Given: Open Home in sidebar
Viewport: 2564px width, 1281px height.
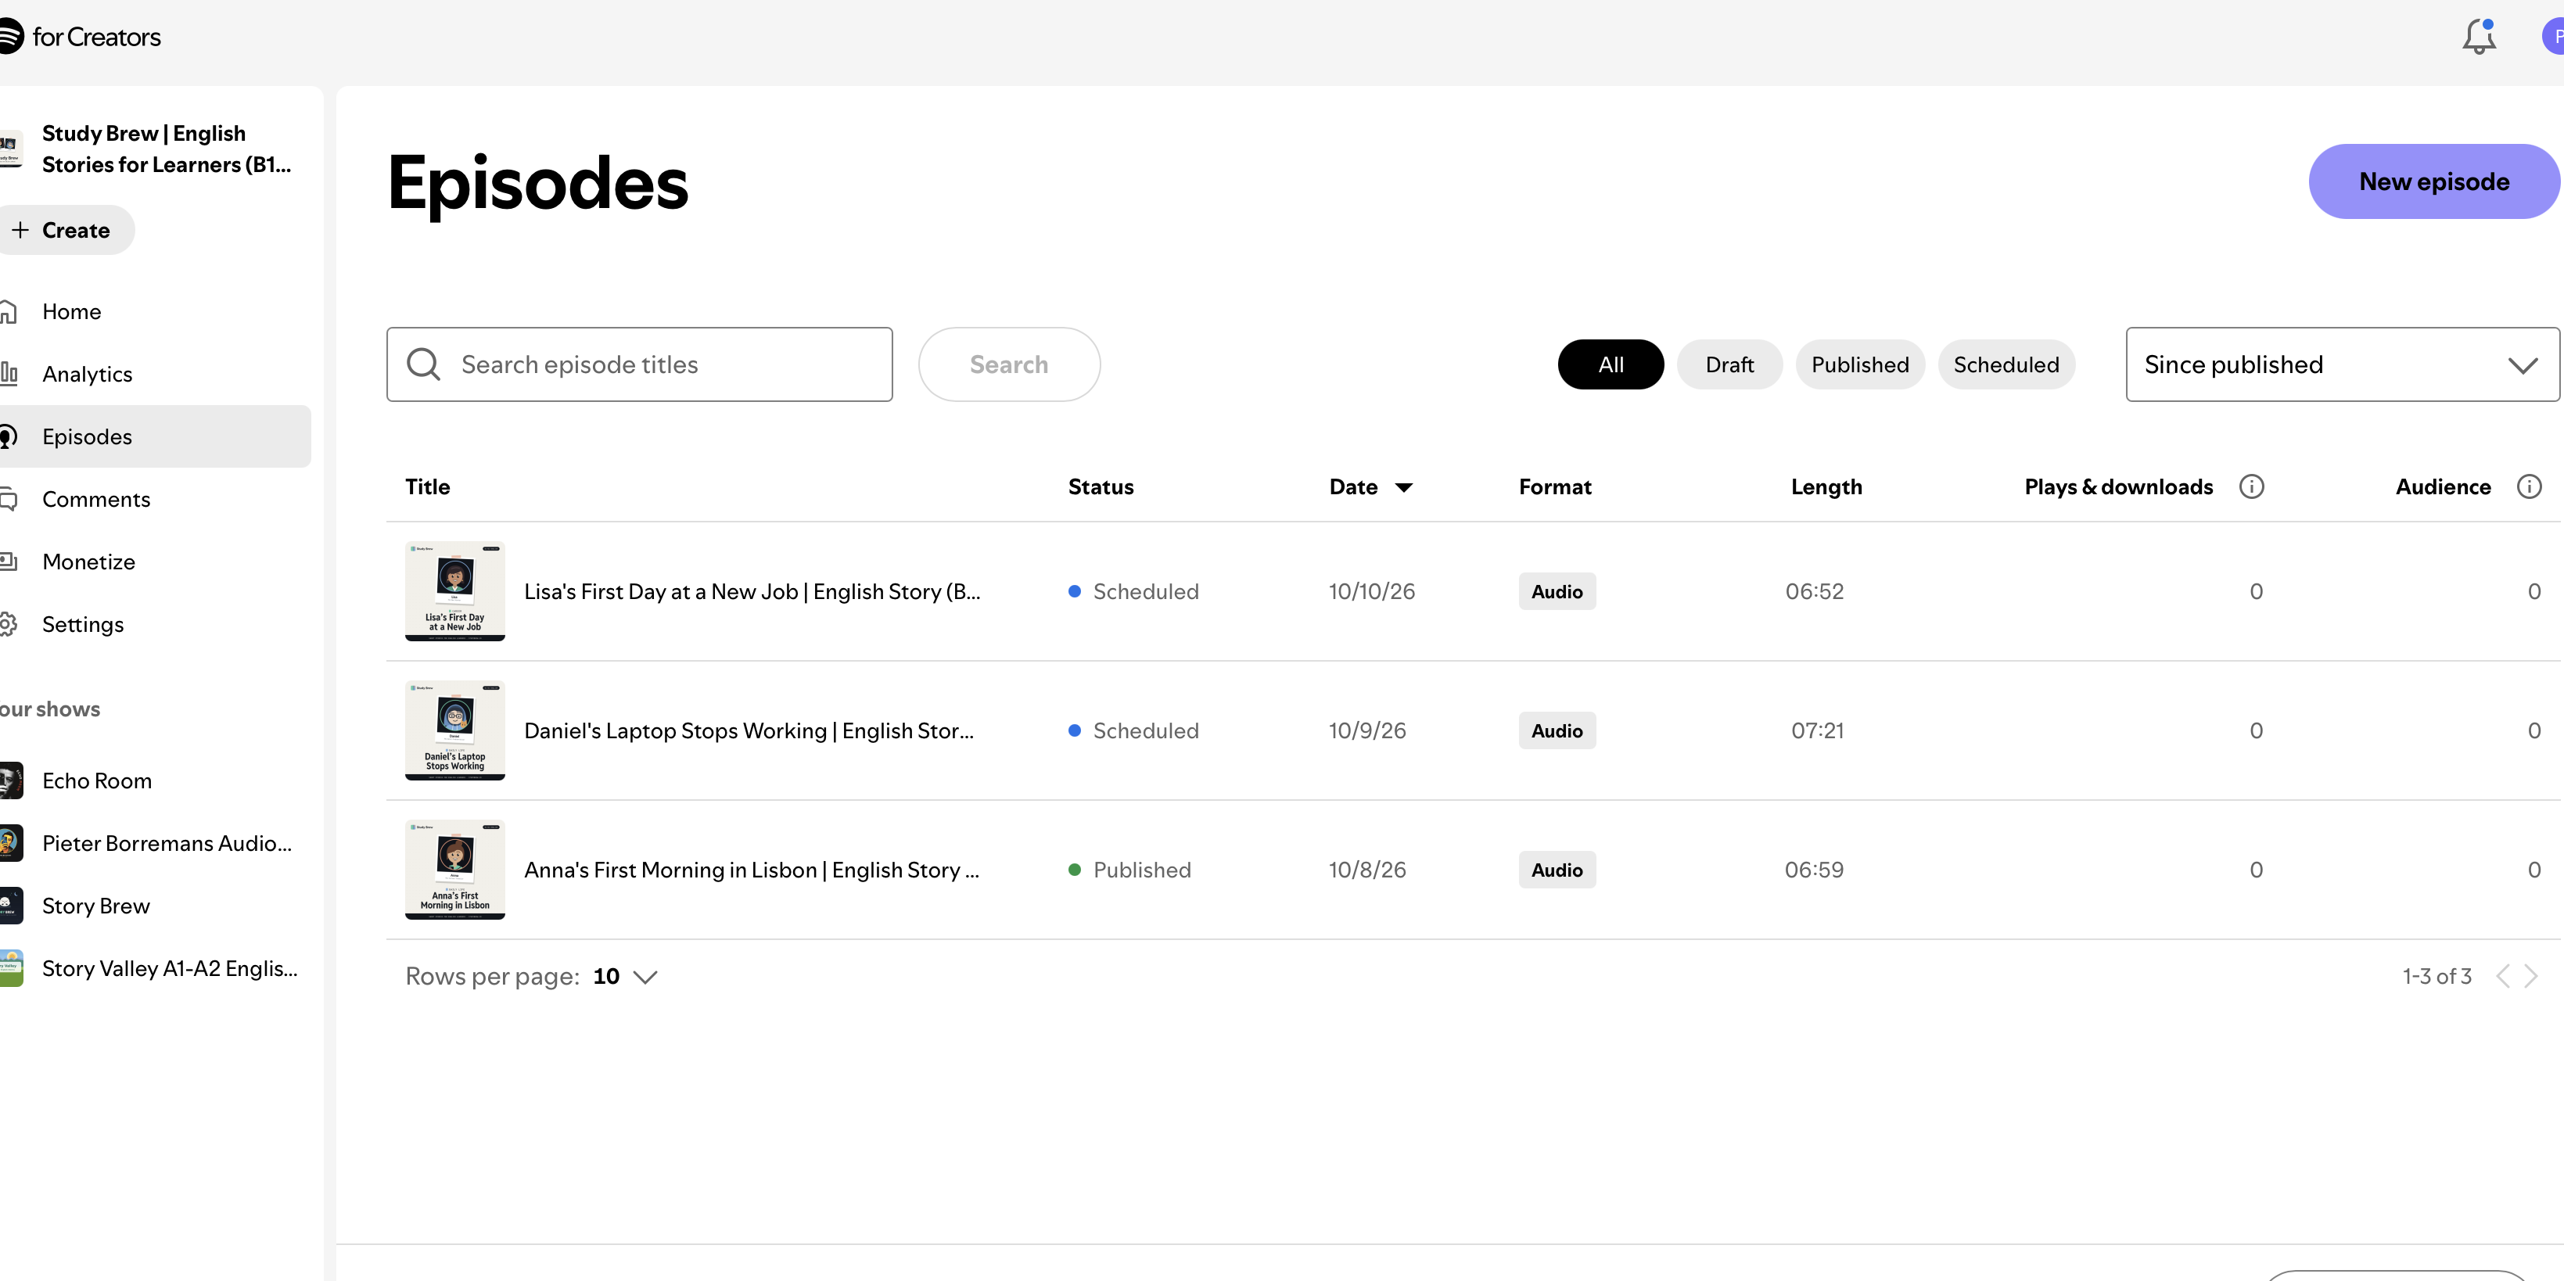Looking at the screenshot, I should coord(156,311).
